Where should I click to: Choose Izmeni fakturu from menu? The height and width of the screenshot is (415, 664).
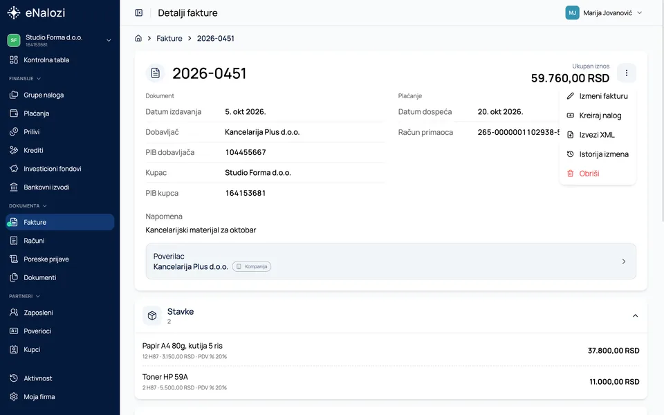pos(598,96)
